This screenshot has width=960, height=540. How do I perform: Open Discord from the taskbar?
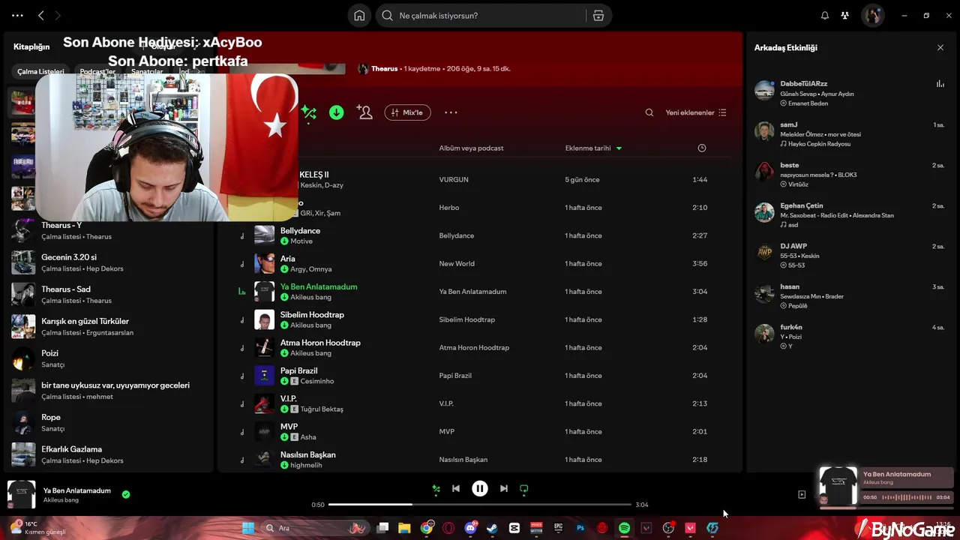click(x=470, y=528)
